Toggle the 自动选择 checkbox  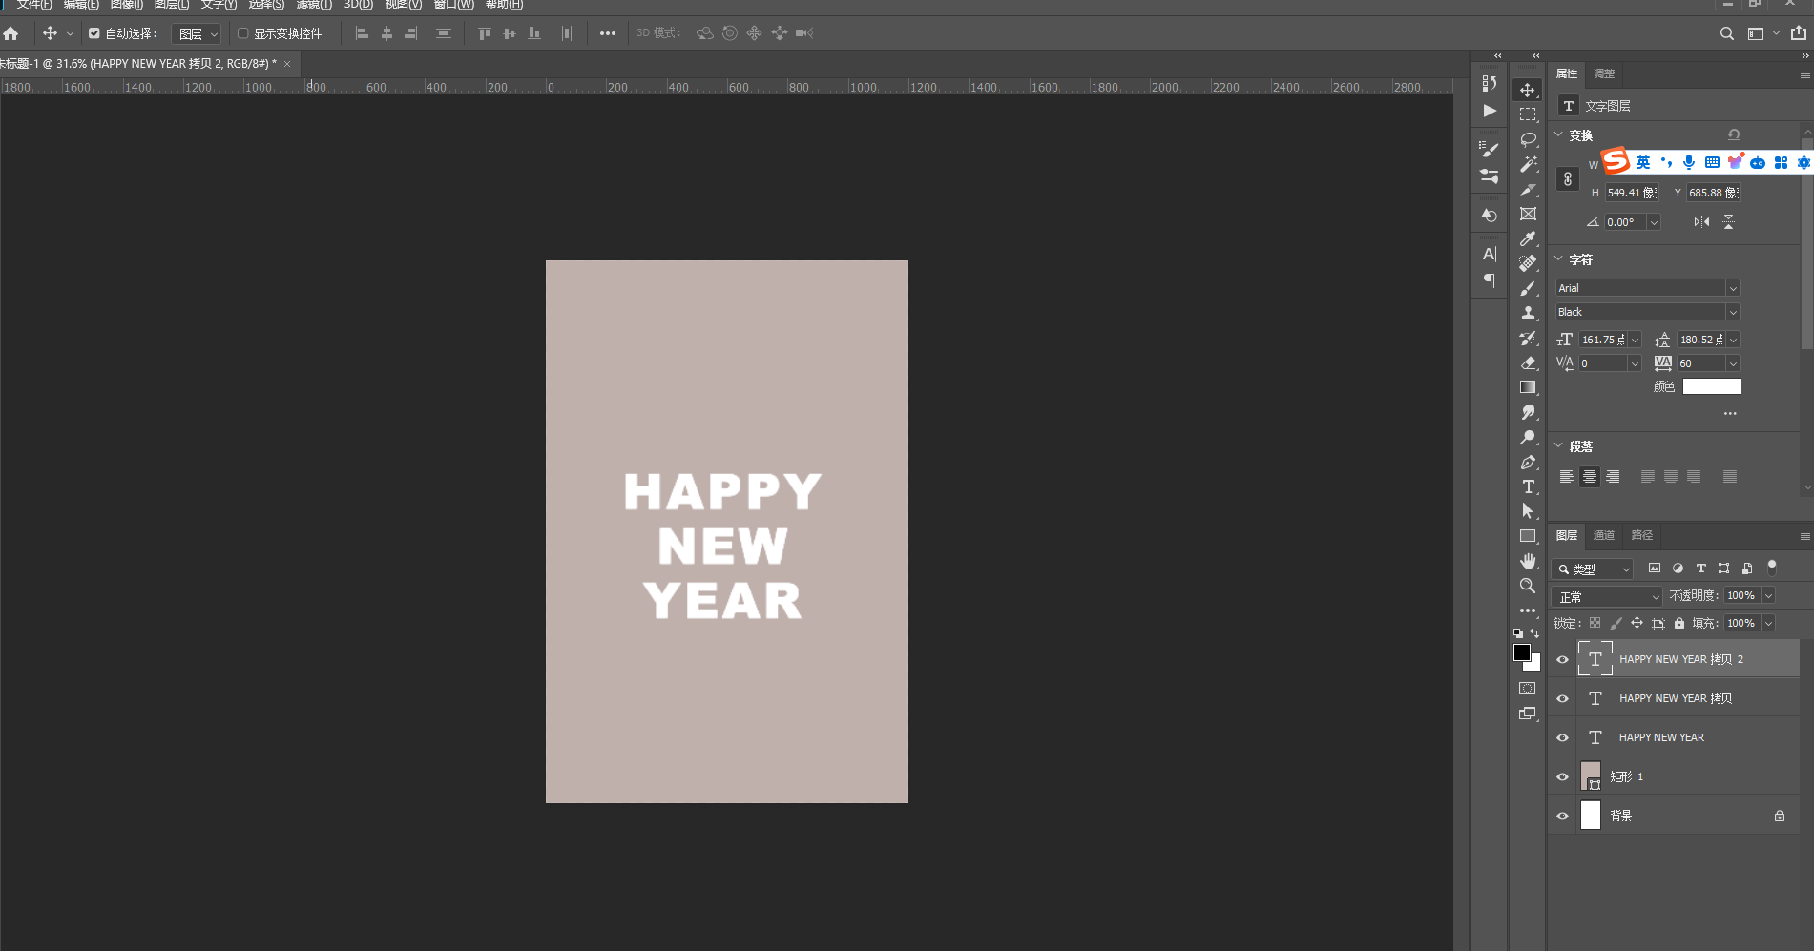pos(94,33)
